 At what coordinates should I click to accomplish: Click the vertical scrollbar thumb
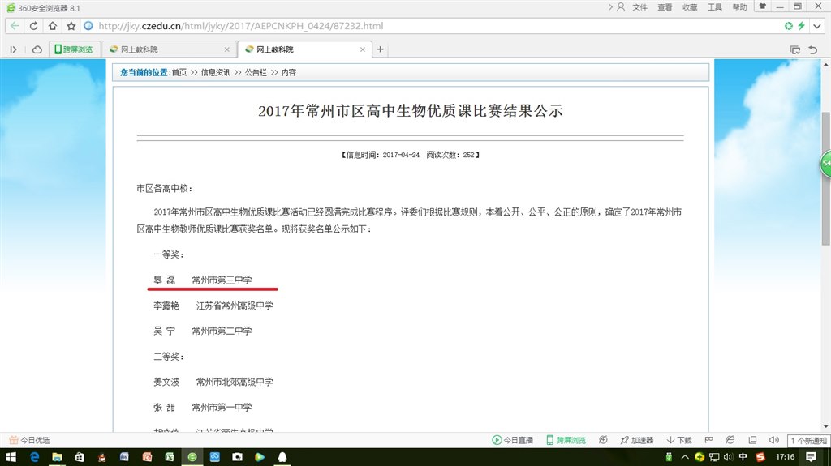pyautogui.click(x=825, y=177)
